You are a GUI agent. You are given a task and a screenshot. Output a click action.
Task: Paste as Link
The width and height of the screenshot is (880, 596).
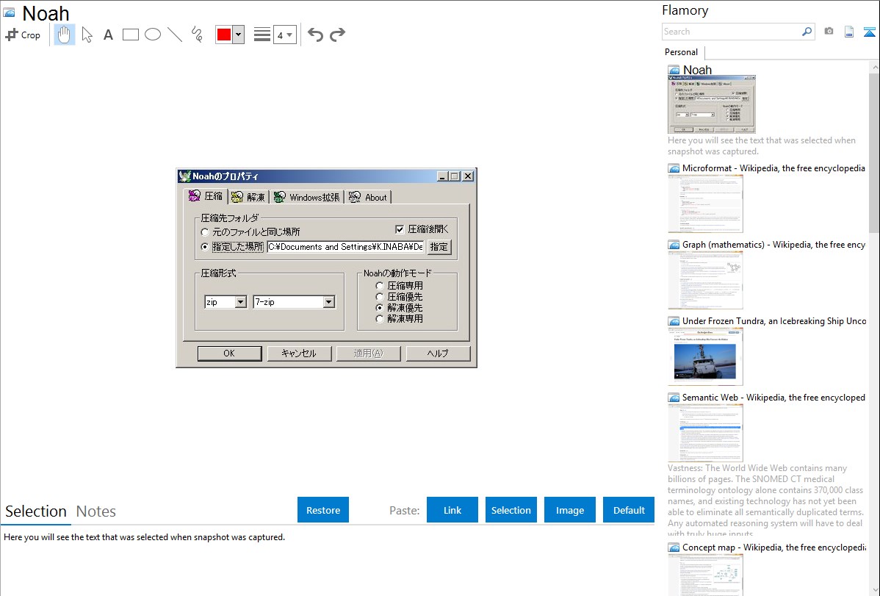(452, 510)
